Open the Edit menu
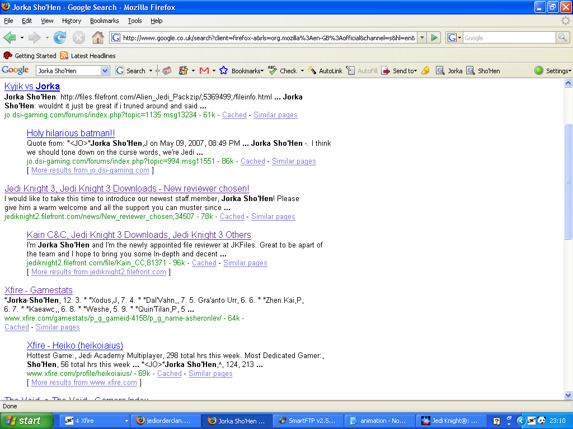This screenshot has width=573, height=429. point(27,21)
